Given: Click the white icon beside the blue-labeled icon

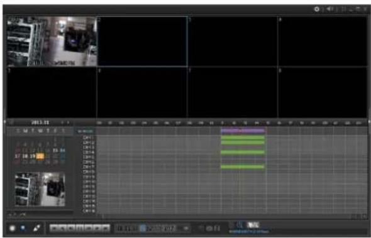Looking at the screenshot, I should (x=253, y=225).
